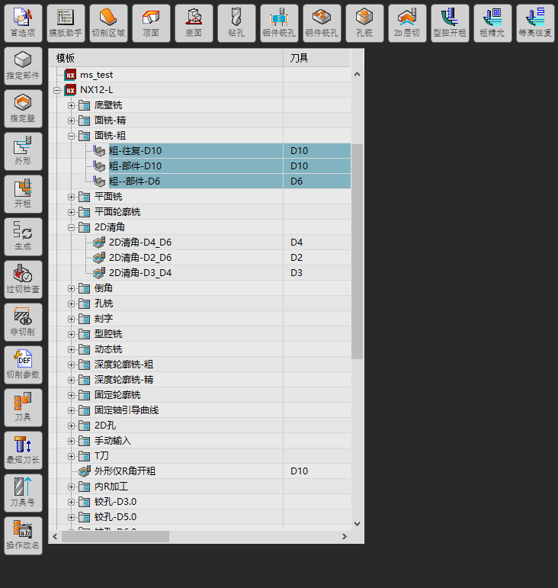
Task: Open the 刀具 tool sidebar button
Action: (23, 407)
